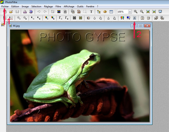Start scanner import (Twain) icon
Viewport: 169px width, 132px height.
point(31,12)
